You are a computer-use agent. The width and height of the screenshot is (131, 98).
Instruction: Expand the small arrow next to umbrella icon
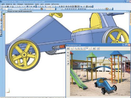point(90,49)
